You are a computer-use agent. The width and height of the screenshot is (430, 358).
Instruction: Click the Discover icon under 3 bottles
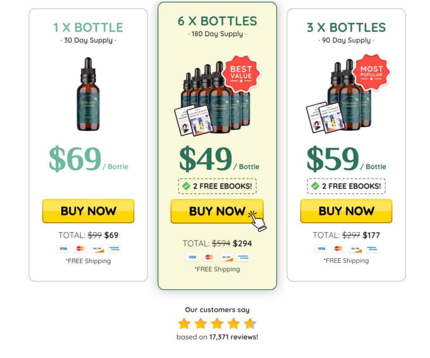[x=355, y=248]
